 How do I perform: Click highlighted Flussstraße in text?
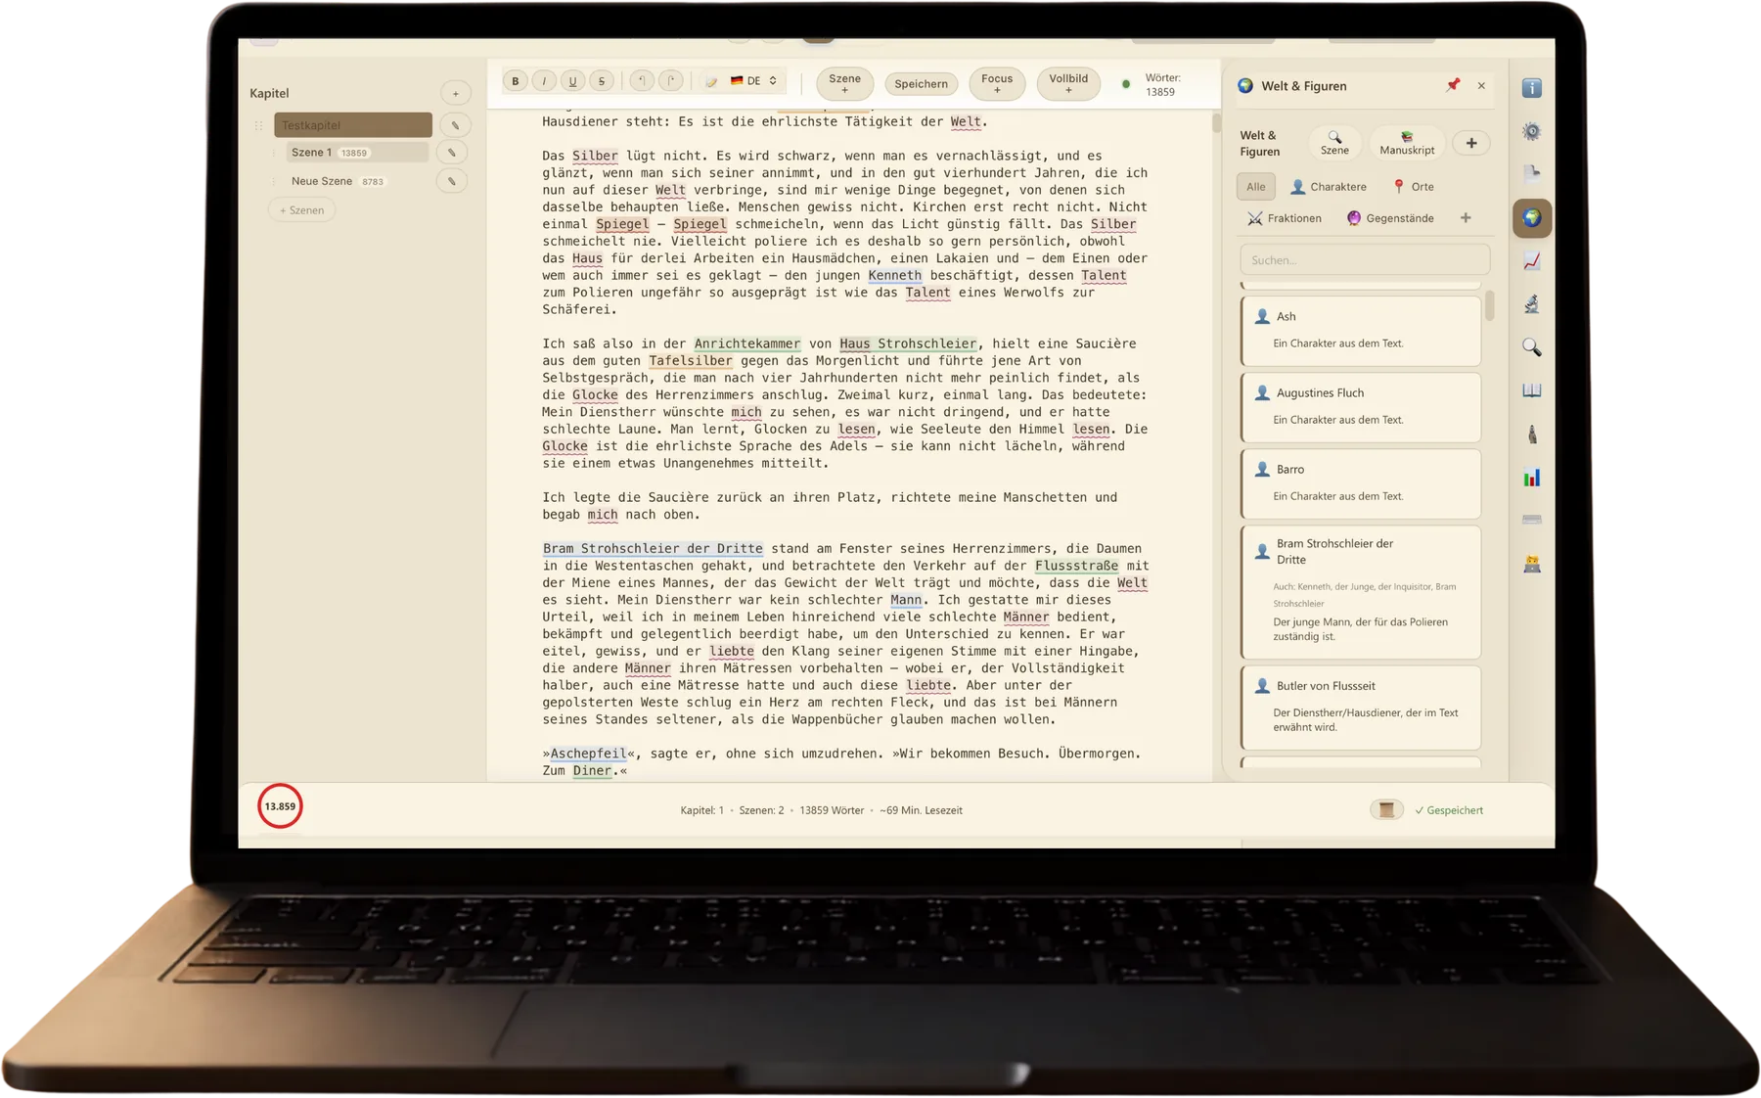tap(1076, 566)
